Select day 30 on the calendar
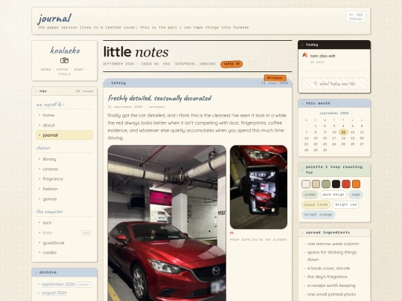 pyautogui.click(x=325, y=150)
